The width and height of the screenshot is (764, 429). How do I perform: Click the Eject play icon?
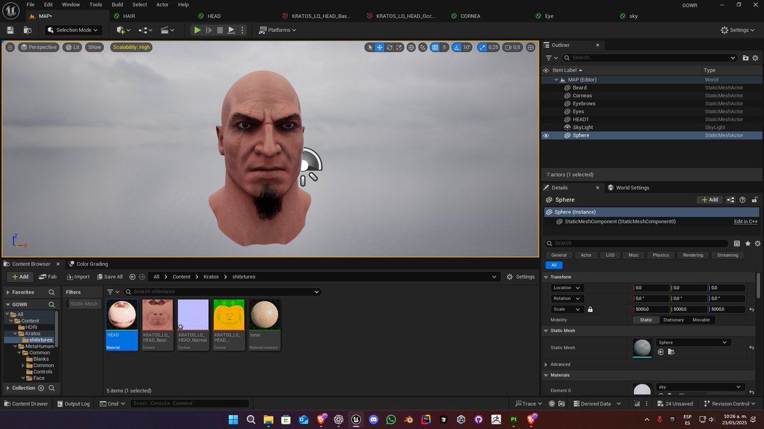[x=232, y=30]
